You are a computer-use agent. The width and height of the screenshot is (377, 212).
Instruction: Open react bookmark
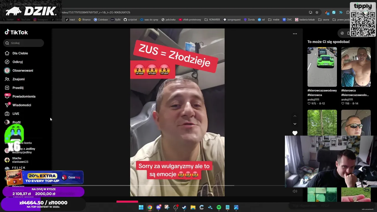(x=70, y=20)
